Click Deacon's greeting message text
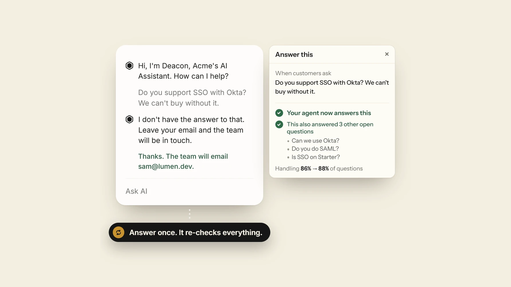Viewport: 511px width, 287px height. pos(183,71)
